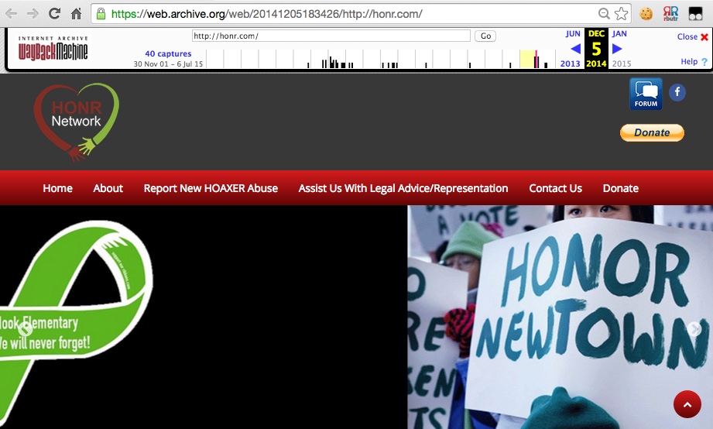The height and width of the screenshot is (429, 713).
Task: Select the JUN previous month link
Action: [x=573, y=33]
